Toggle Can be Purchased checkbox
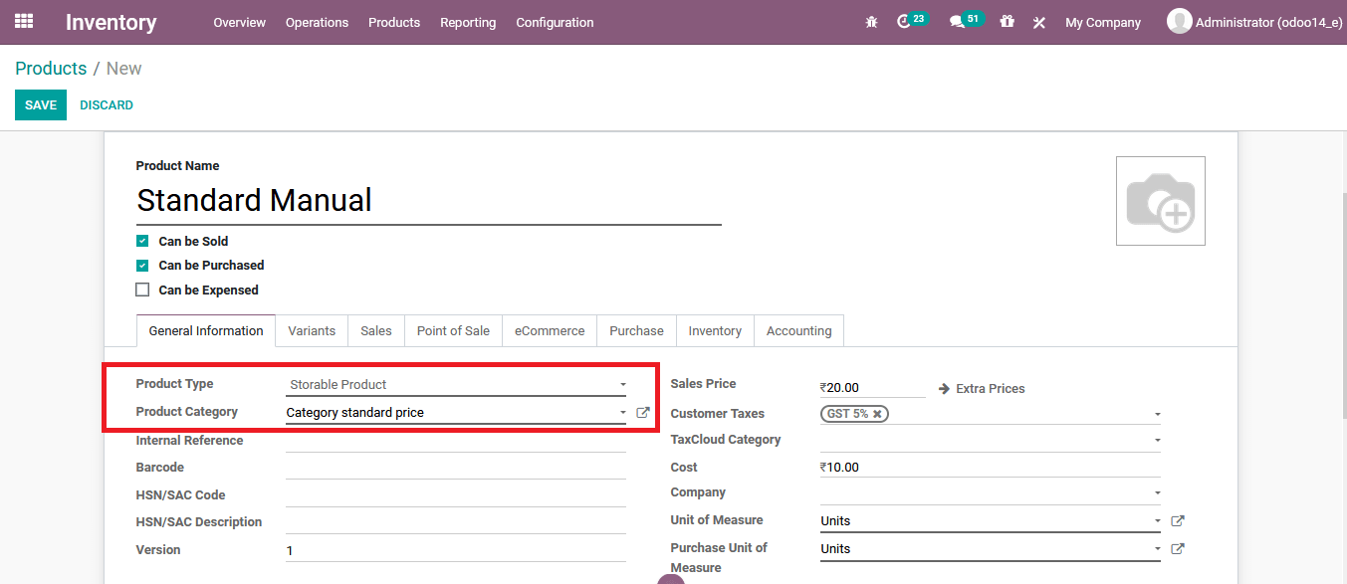1347x584 pixels. pyautogui.click(x=142, y=266)
